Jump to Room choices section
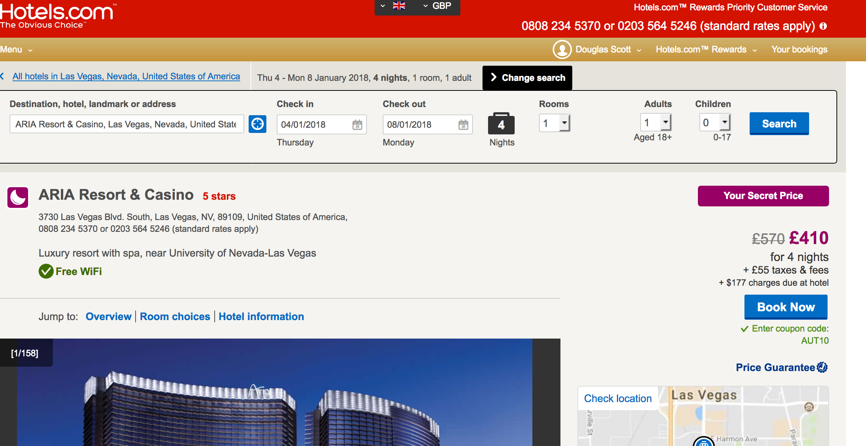Viewport: 866px width, 446px height. click(x=175, y=316)
